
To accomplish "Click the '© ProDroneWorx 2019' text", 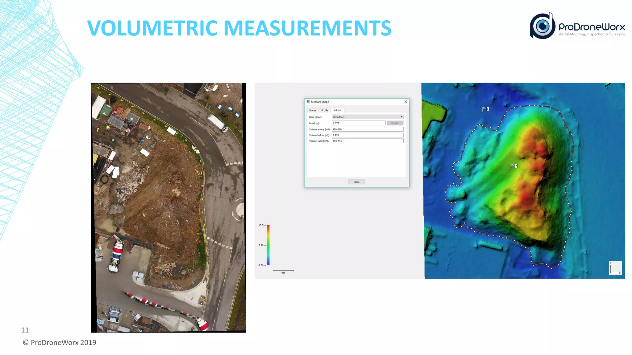I will pos(60,342).
